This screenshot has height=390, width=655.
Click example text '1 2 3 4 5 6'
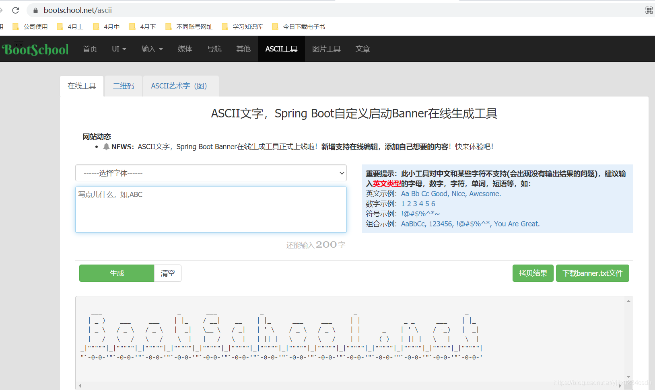coord(418,204)
